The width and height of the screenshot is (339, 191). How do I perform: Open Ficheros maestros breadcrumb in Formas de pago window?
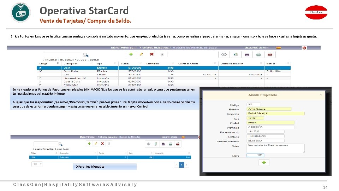[154, 48]
